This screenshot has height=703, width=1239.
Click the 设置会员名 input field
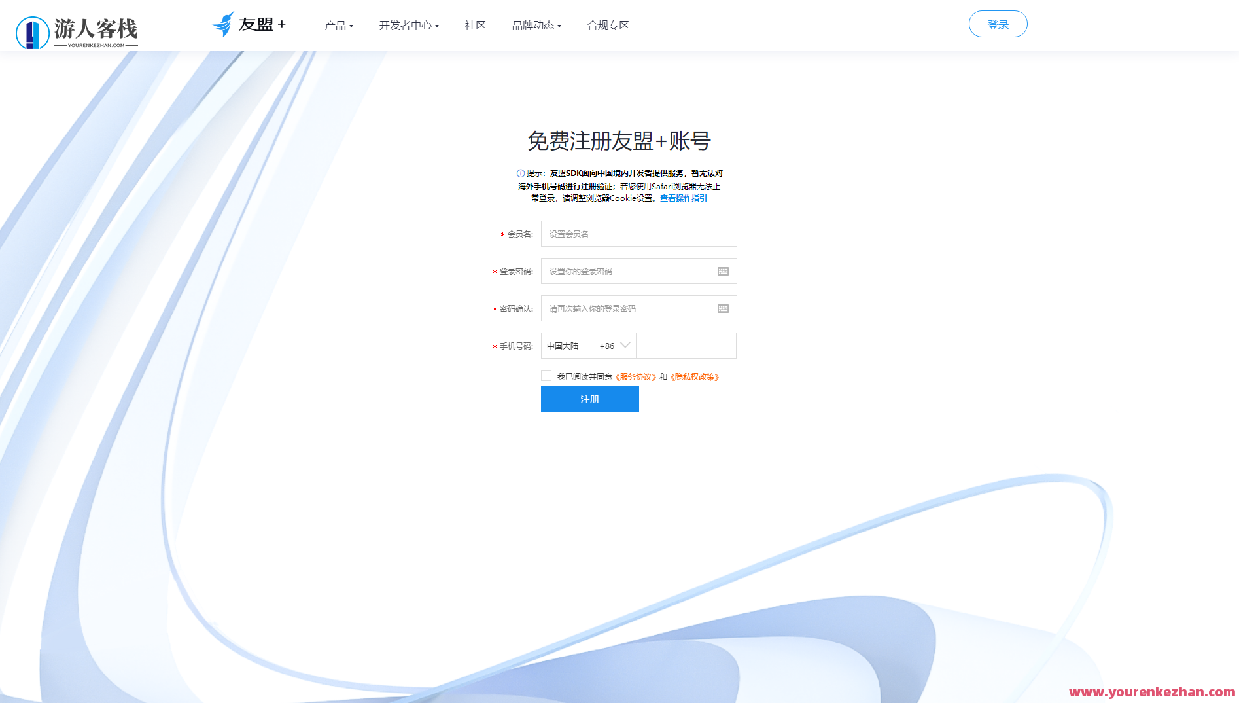[x=638, y=234]
